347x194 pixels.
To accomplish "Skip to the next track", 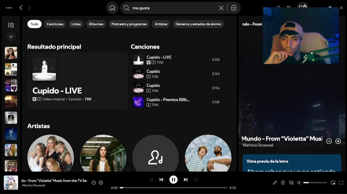I will [x=186, y=179].
